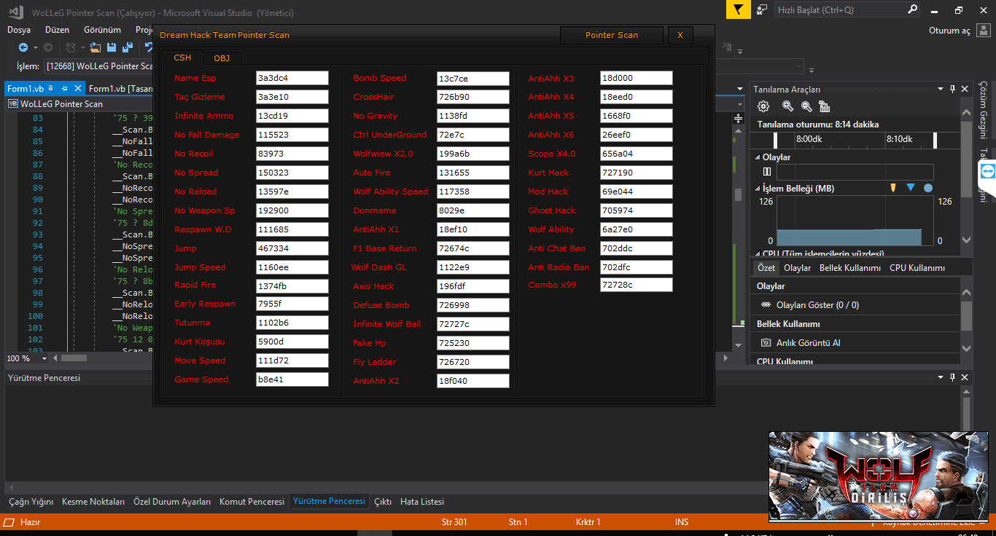This screenshot has width=996, height=536.
Task: Click the save file disk icon
Action: [112, 47]
